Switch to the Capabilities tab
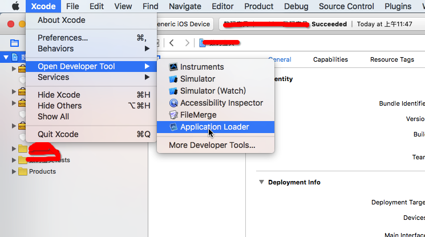Image resolution: width=425 pixels, height=237 pixels. (330, 59)
